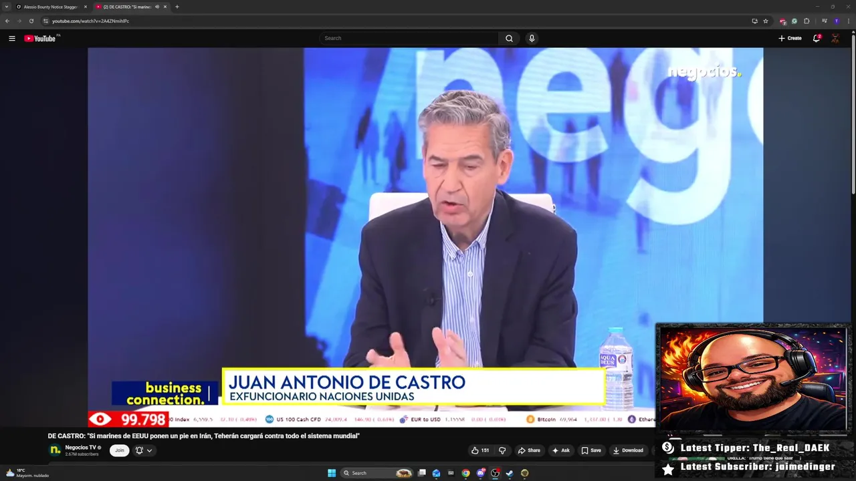This screenshot has height=481, width=856.
Task: Open OBS Studio from the taskbar
Action: pyautogui.click(x=495, y=473)
